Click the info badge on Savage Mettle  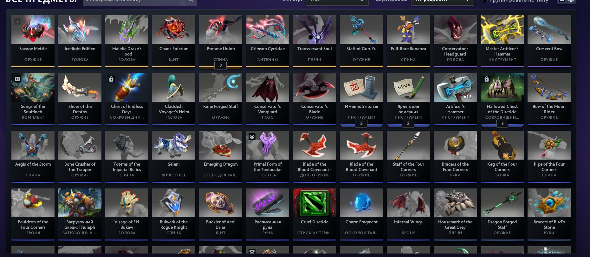click(x=17, y=21)
